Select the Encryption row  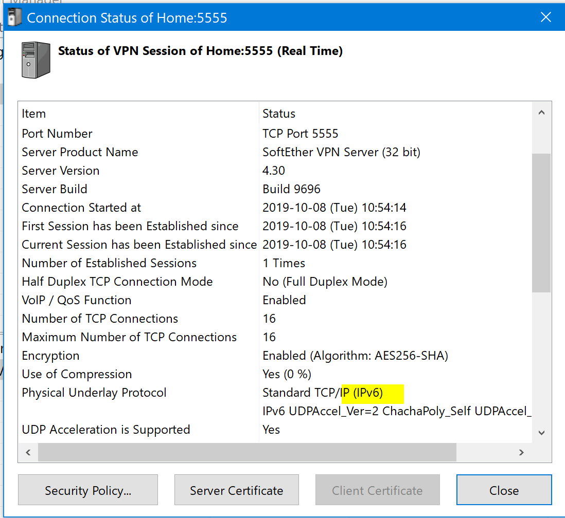coord(50,356)
